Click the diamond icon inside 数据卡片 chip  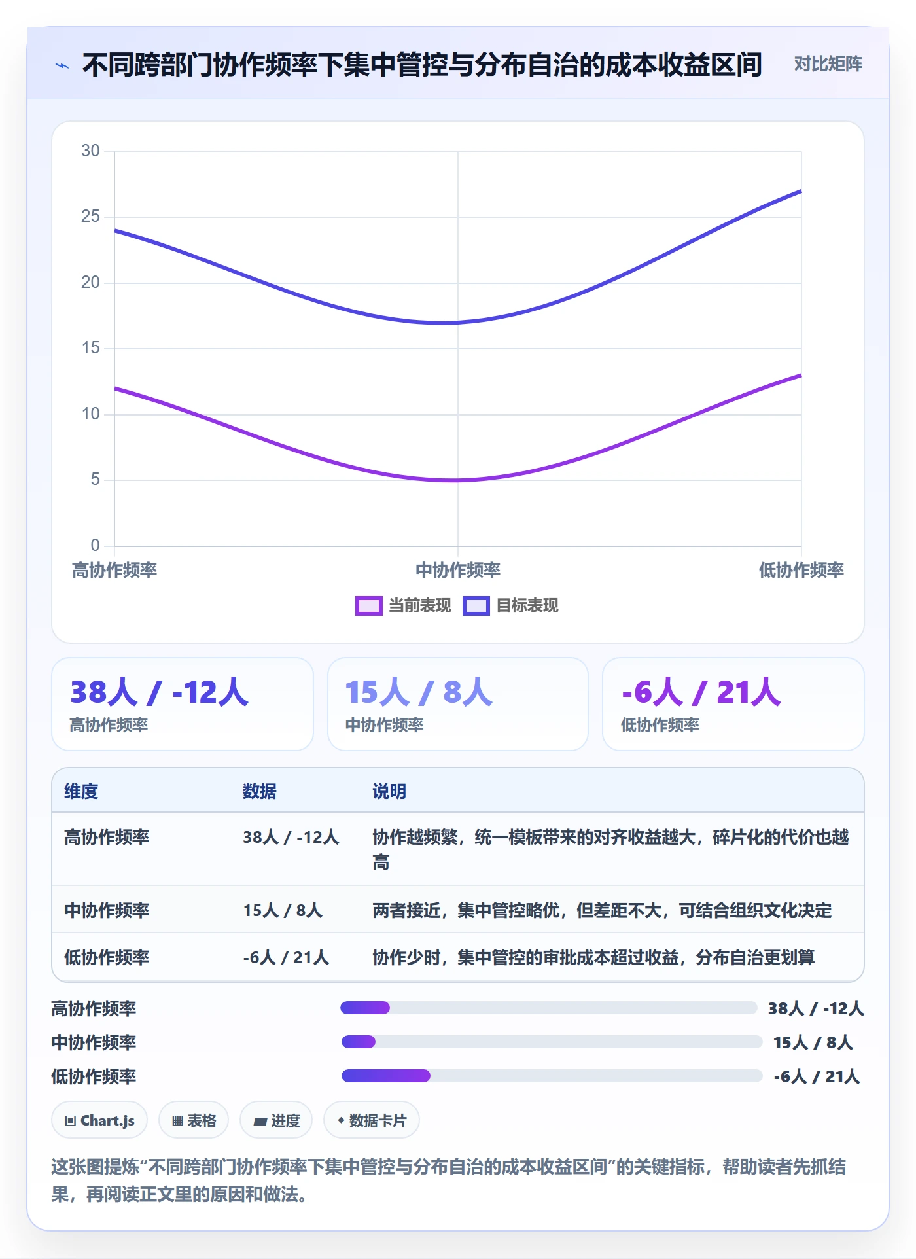coord(341,1120)
